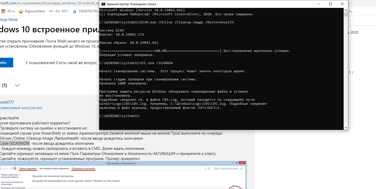Expand the chevron next to (1)
Viewport: 376px width, 189px height.
point(17,85)
